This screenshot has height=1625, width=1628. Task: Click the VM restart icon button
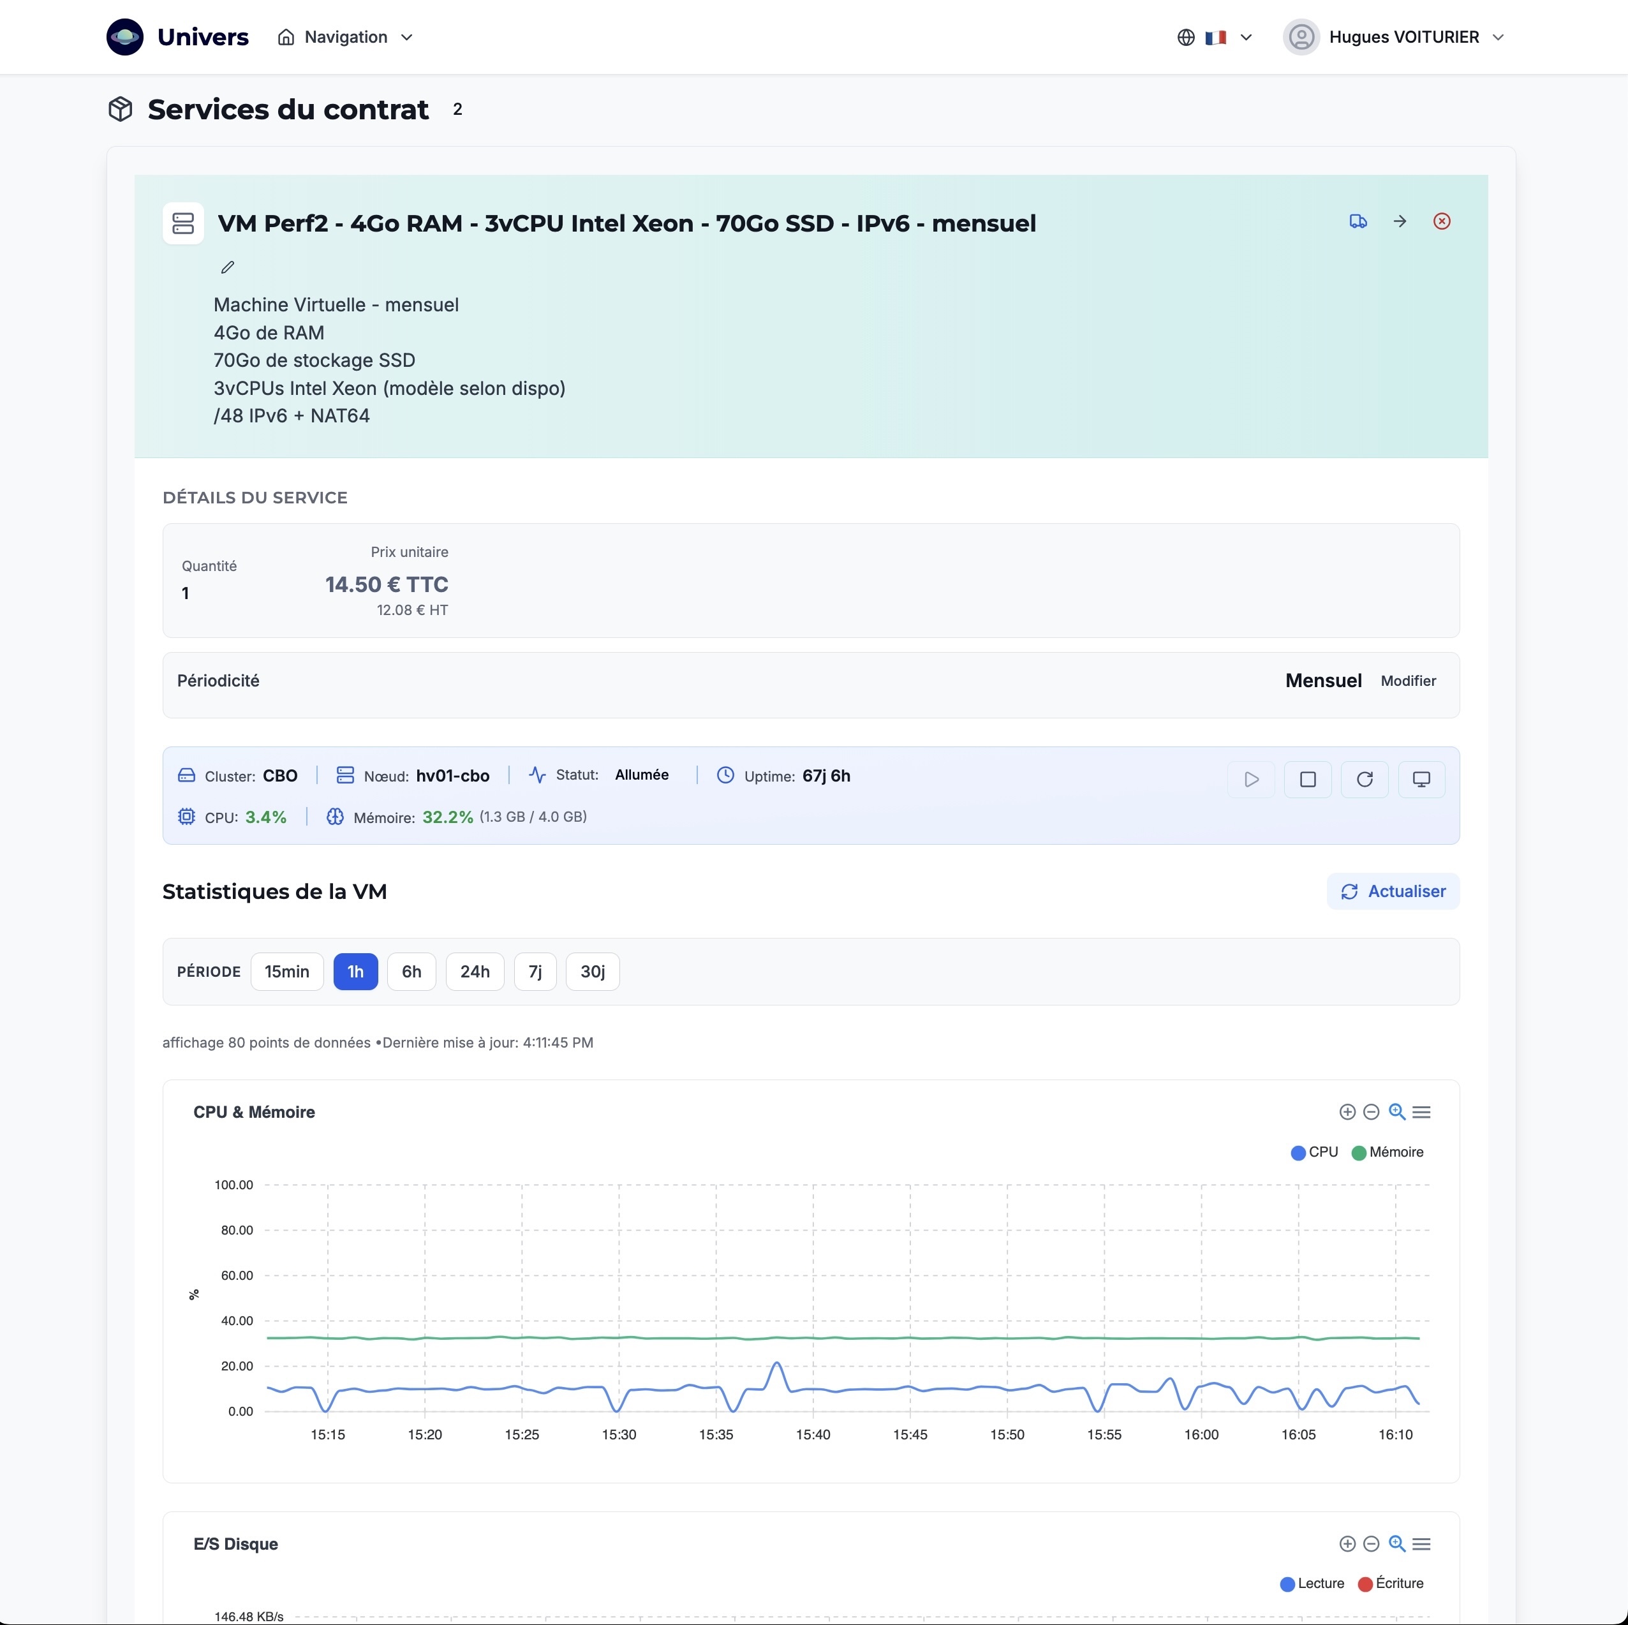tap(1365, 780)
